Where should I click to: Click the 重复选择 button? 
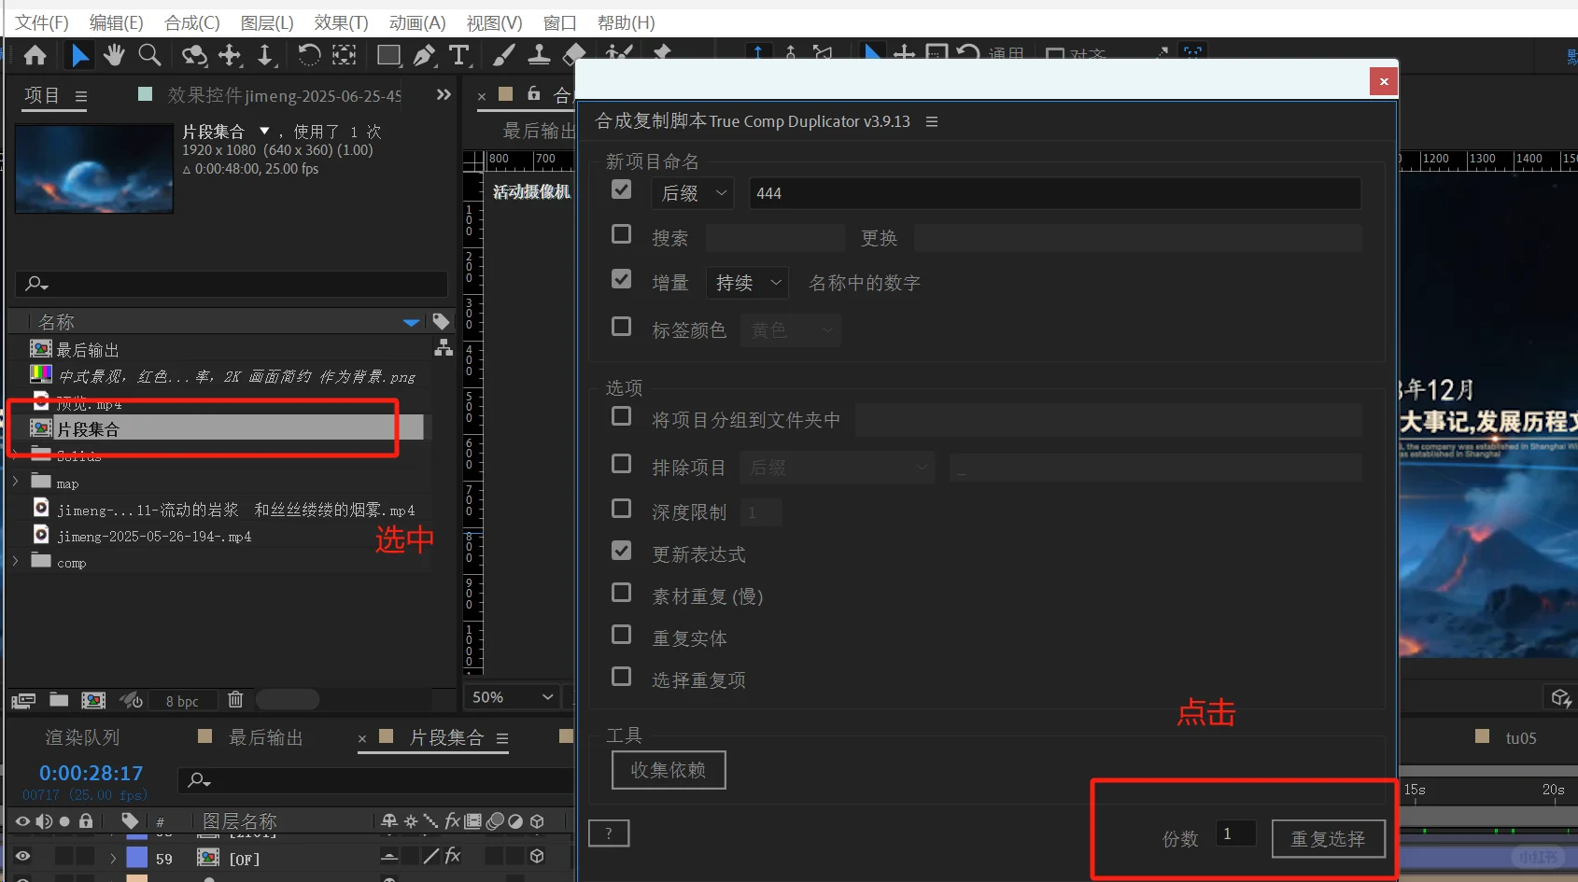tap(1329, 838)
